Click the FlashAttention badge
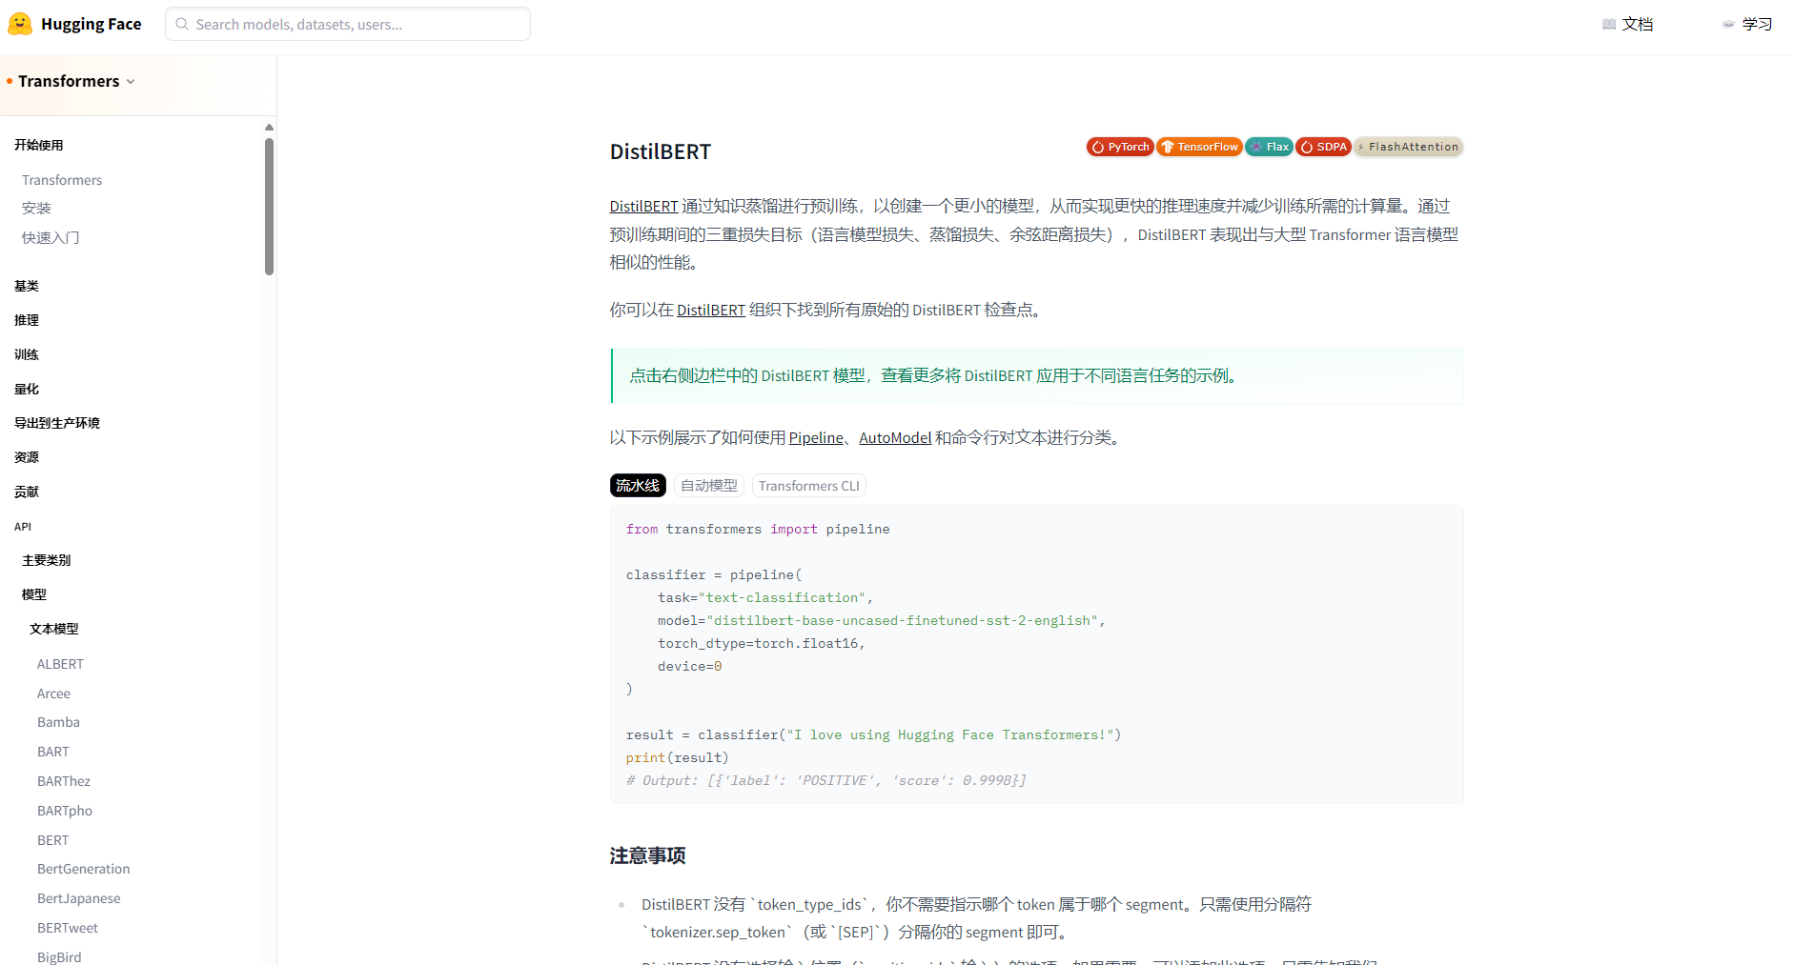Viewport: 1793px width, 965px height. pos(1408,147)
